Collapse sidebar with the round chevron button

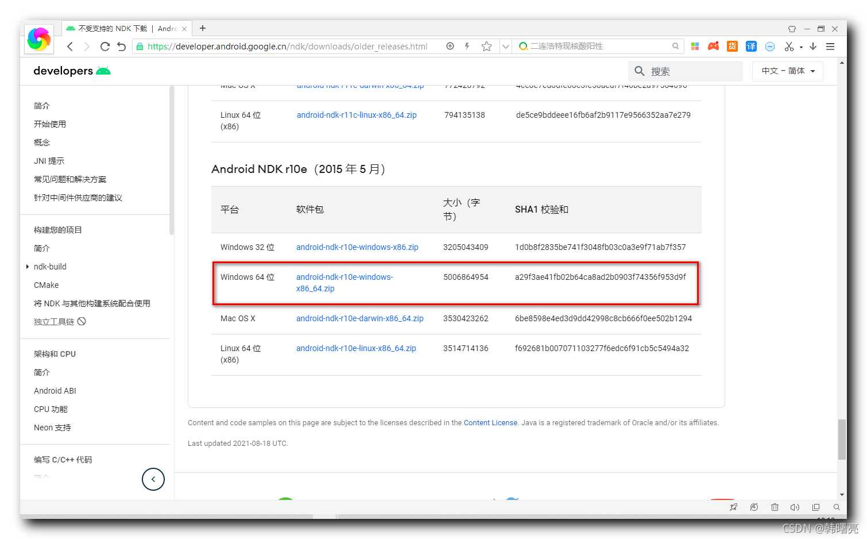[153, 479]
